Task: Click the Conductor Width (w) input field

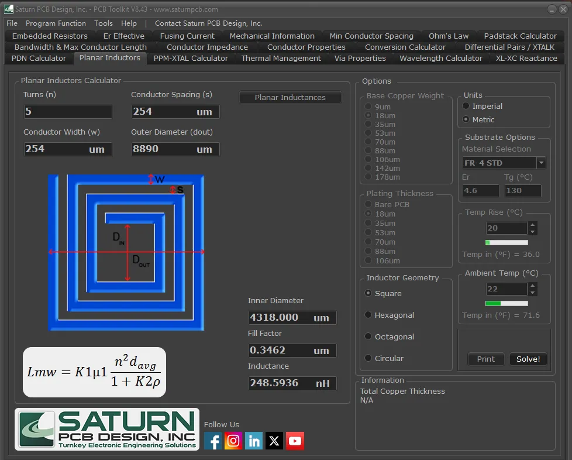Action: tap(68, 149)
